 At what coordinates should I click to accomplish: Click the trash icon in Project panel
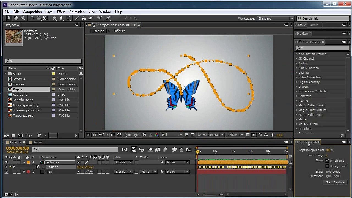point(39,136)
